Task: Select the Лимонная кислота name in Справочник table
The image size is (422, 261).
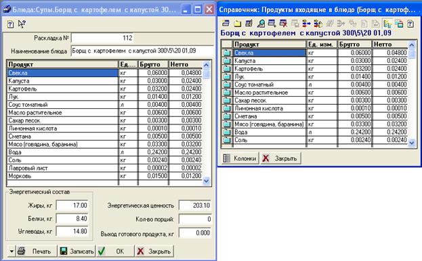Action: click(x=259, y=108)
